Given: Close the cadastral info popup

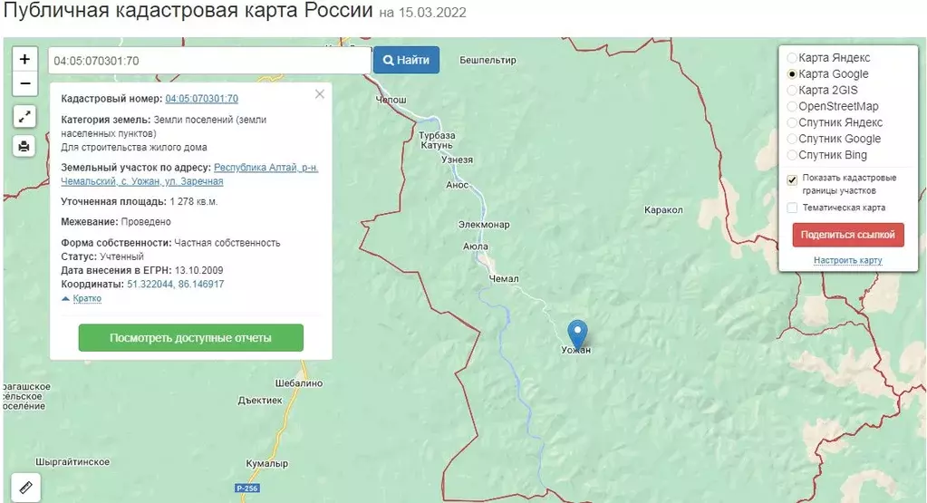Looking at the screenshot, I should point(320,94).
